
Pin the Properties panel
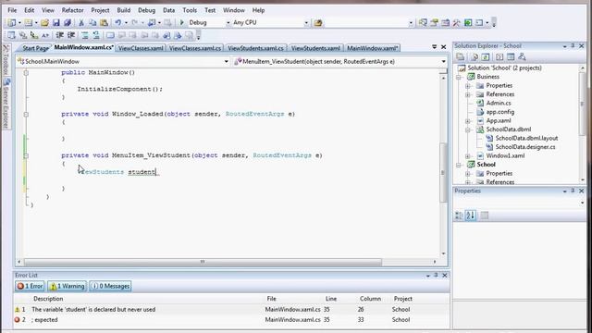(573, 191)
